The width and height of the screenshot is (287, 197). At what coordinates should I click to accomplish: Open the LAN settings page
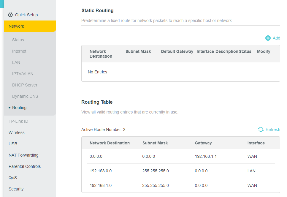pyautogui.click(x=16, y=62)
